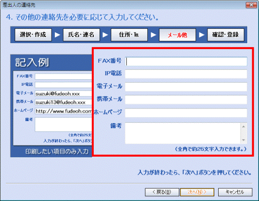The image size is (259, 201).
Task: Go to the 選択・作成 step
Action: tap(33, 35)
